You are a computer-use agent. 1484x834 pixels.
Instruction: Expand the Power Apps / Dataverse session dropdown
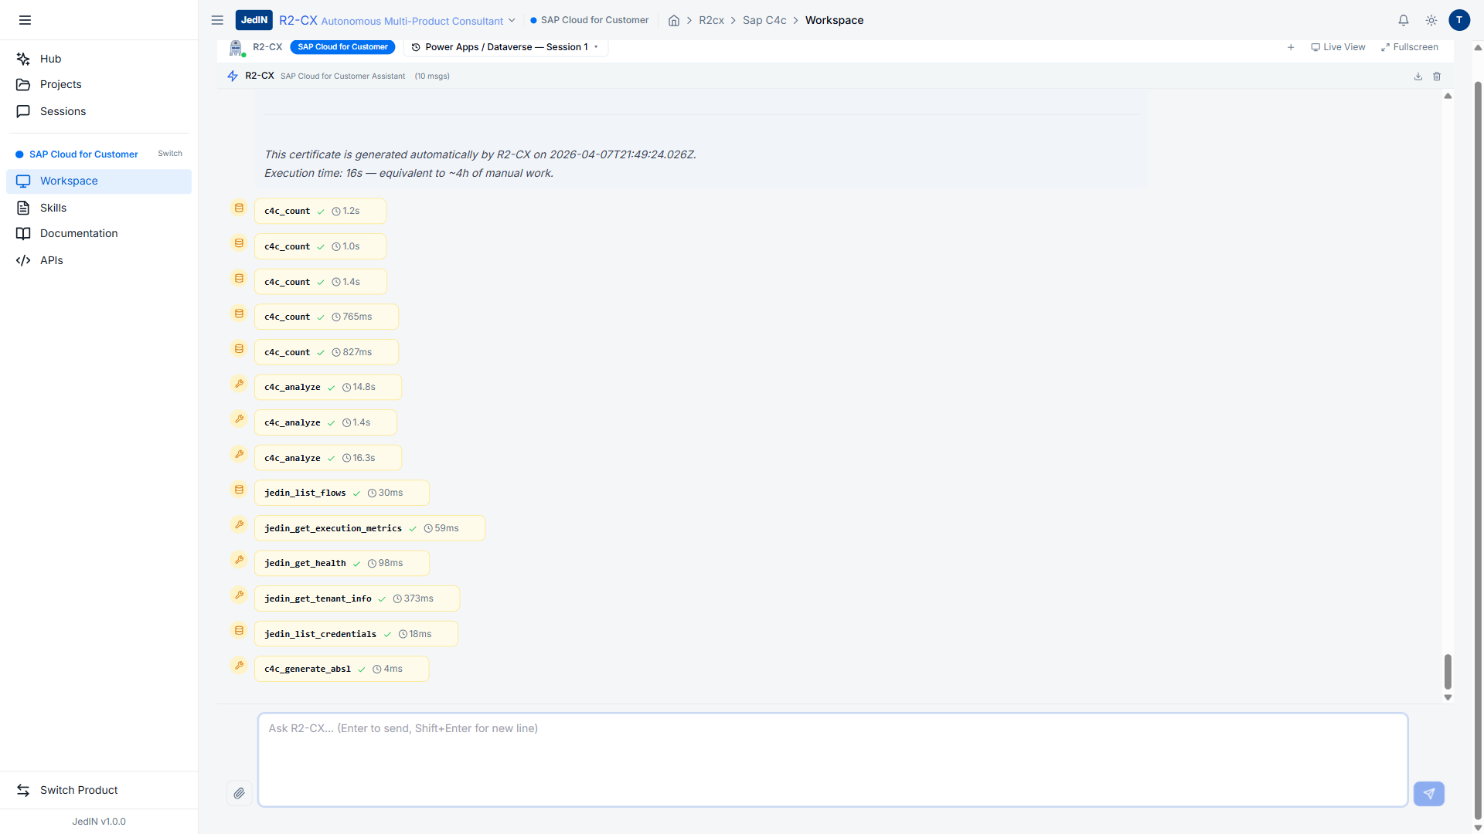pyautogui.click(x=505, y=47)
